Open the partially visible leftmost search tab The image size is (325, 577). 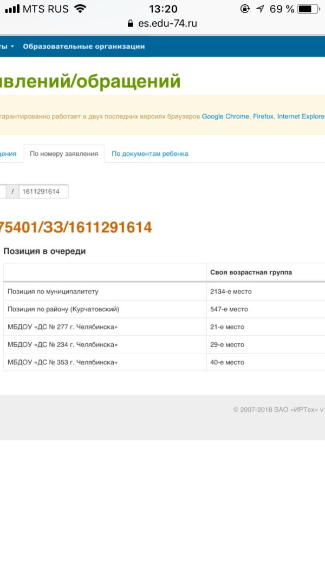click(10, 154)
